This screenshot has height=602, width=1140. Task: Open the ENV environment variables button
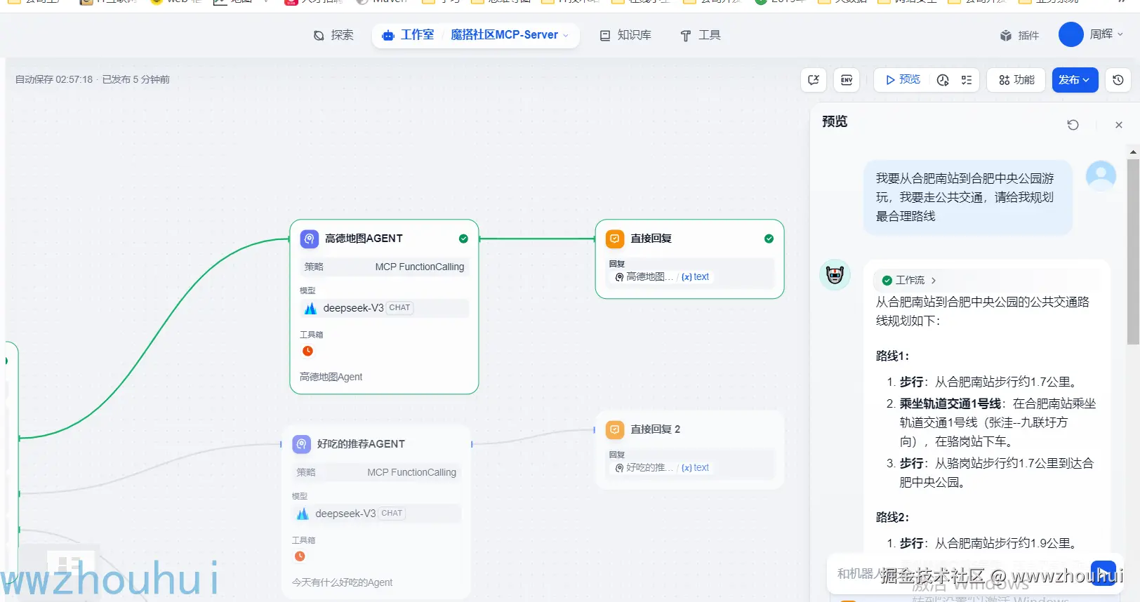click(x=847, y=80)
